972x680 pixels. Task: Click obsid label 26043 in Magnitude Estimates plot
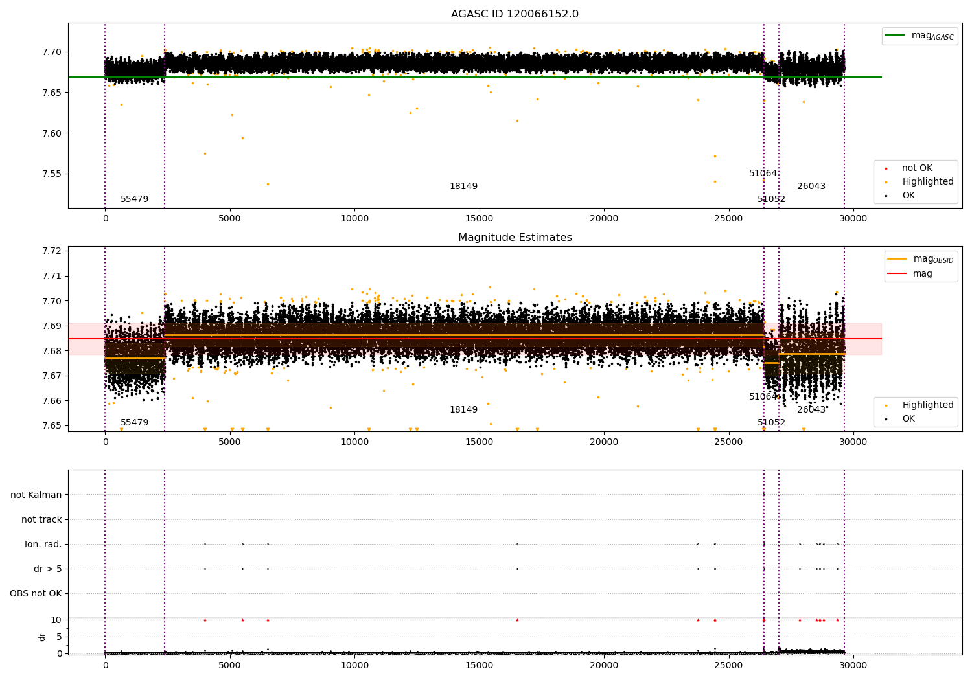(x=811, y=410)
